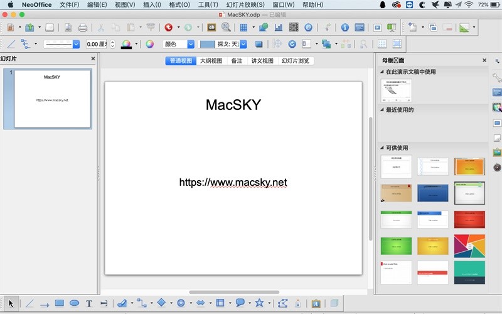Click the Display Grid icon
Screen dimensions: 502x314
coord(382,44)
